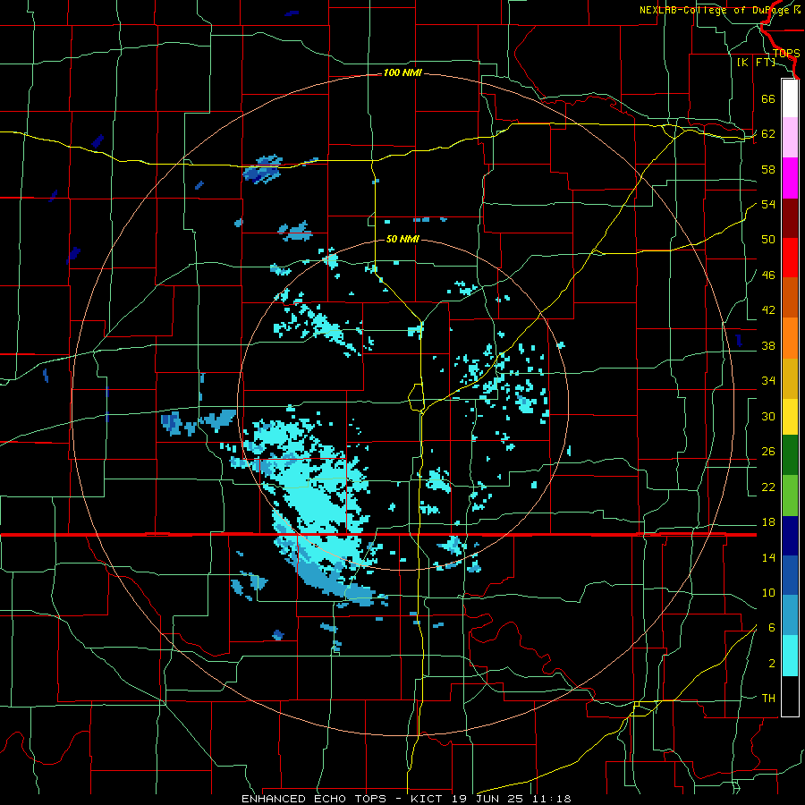This screenshot has height=805, width=805.
Task: Click the legend value "10"
Action: [768, 593]
